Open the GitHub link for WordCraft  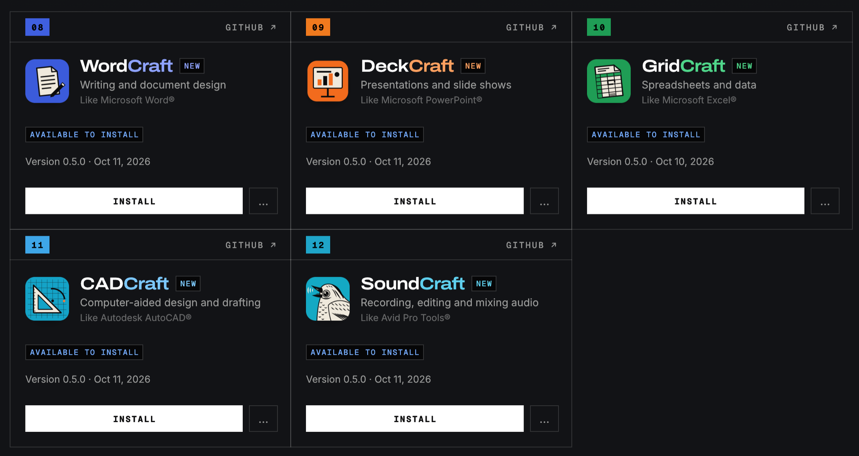click(251, 27)
